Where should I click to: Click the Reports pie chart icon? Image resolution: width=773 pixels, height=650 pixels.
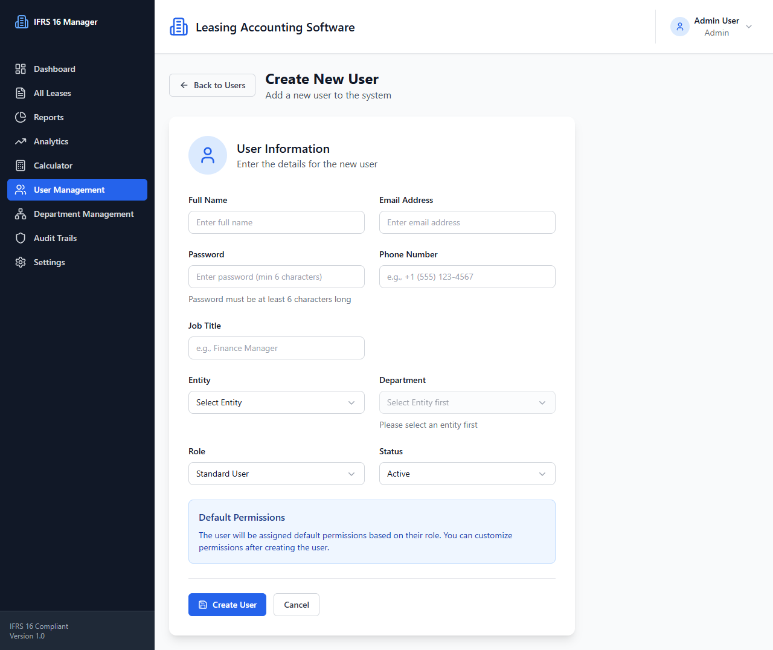pyautogui.click(x=21, y=117)
